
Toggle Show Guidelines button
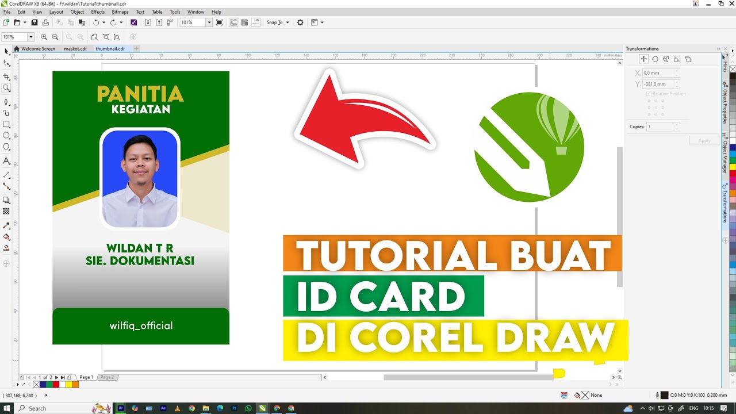coord(256,22)
